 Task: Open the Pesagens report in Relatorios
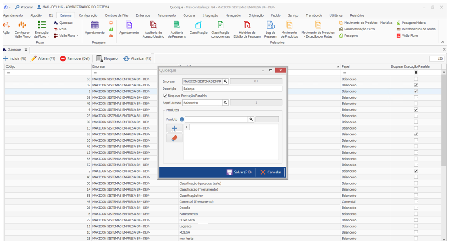pos(349,36)
